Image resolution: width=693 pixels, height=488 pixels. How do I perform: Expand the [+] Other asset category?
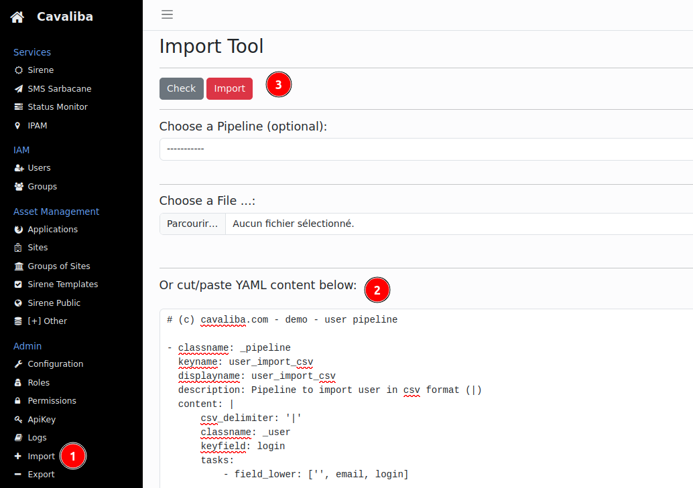coord(46,321)
